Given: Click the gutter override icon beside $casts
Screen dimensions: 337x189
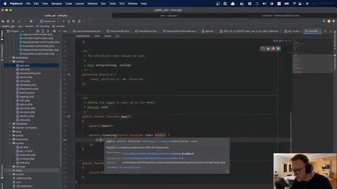Looking at the screenshot, I should point(69,75).
